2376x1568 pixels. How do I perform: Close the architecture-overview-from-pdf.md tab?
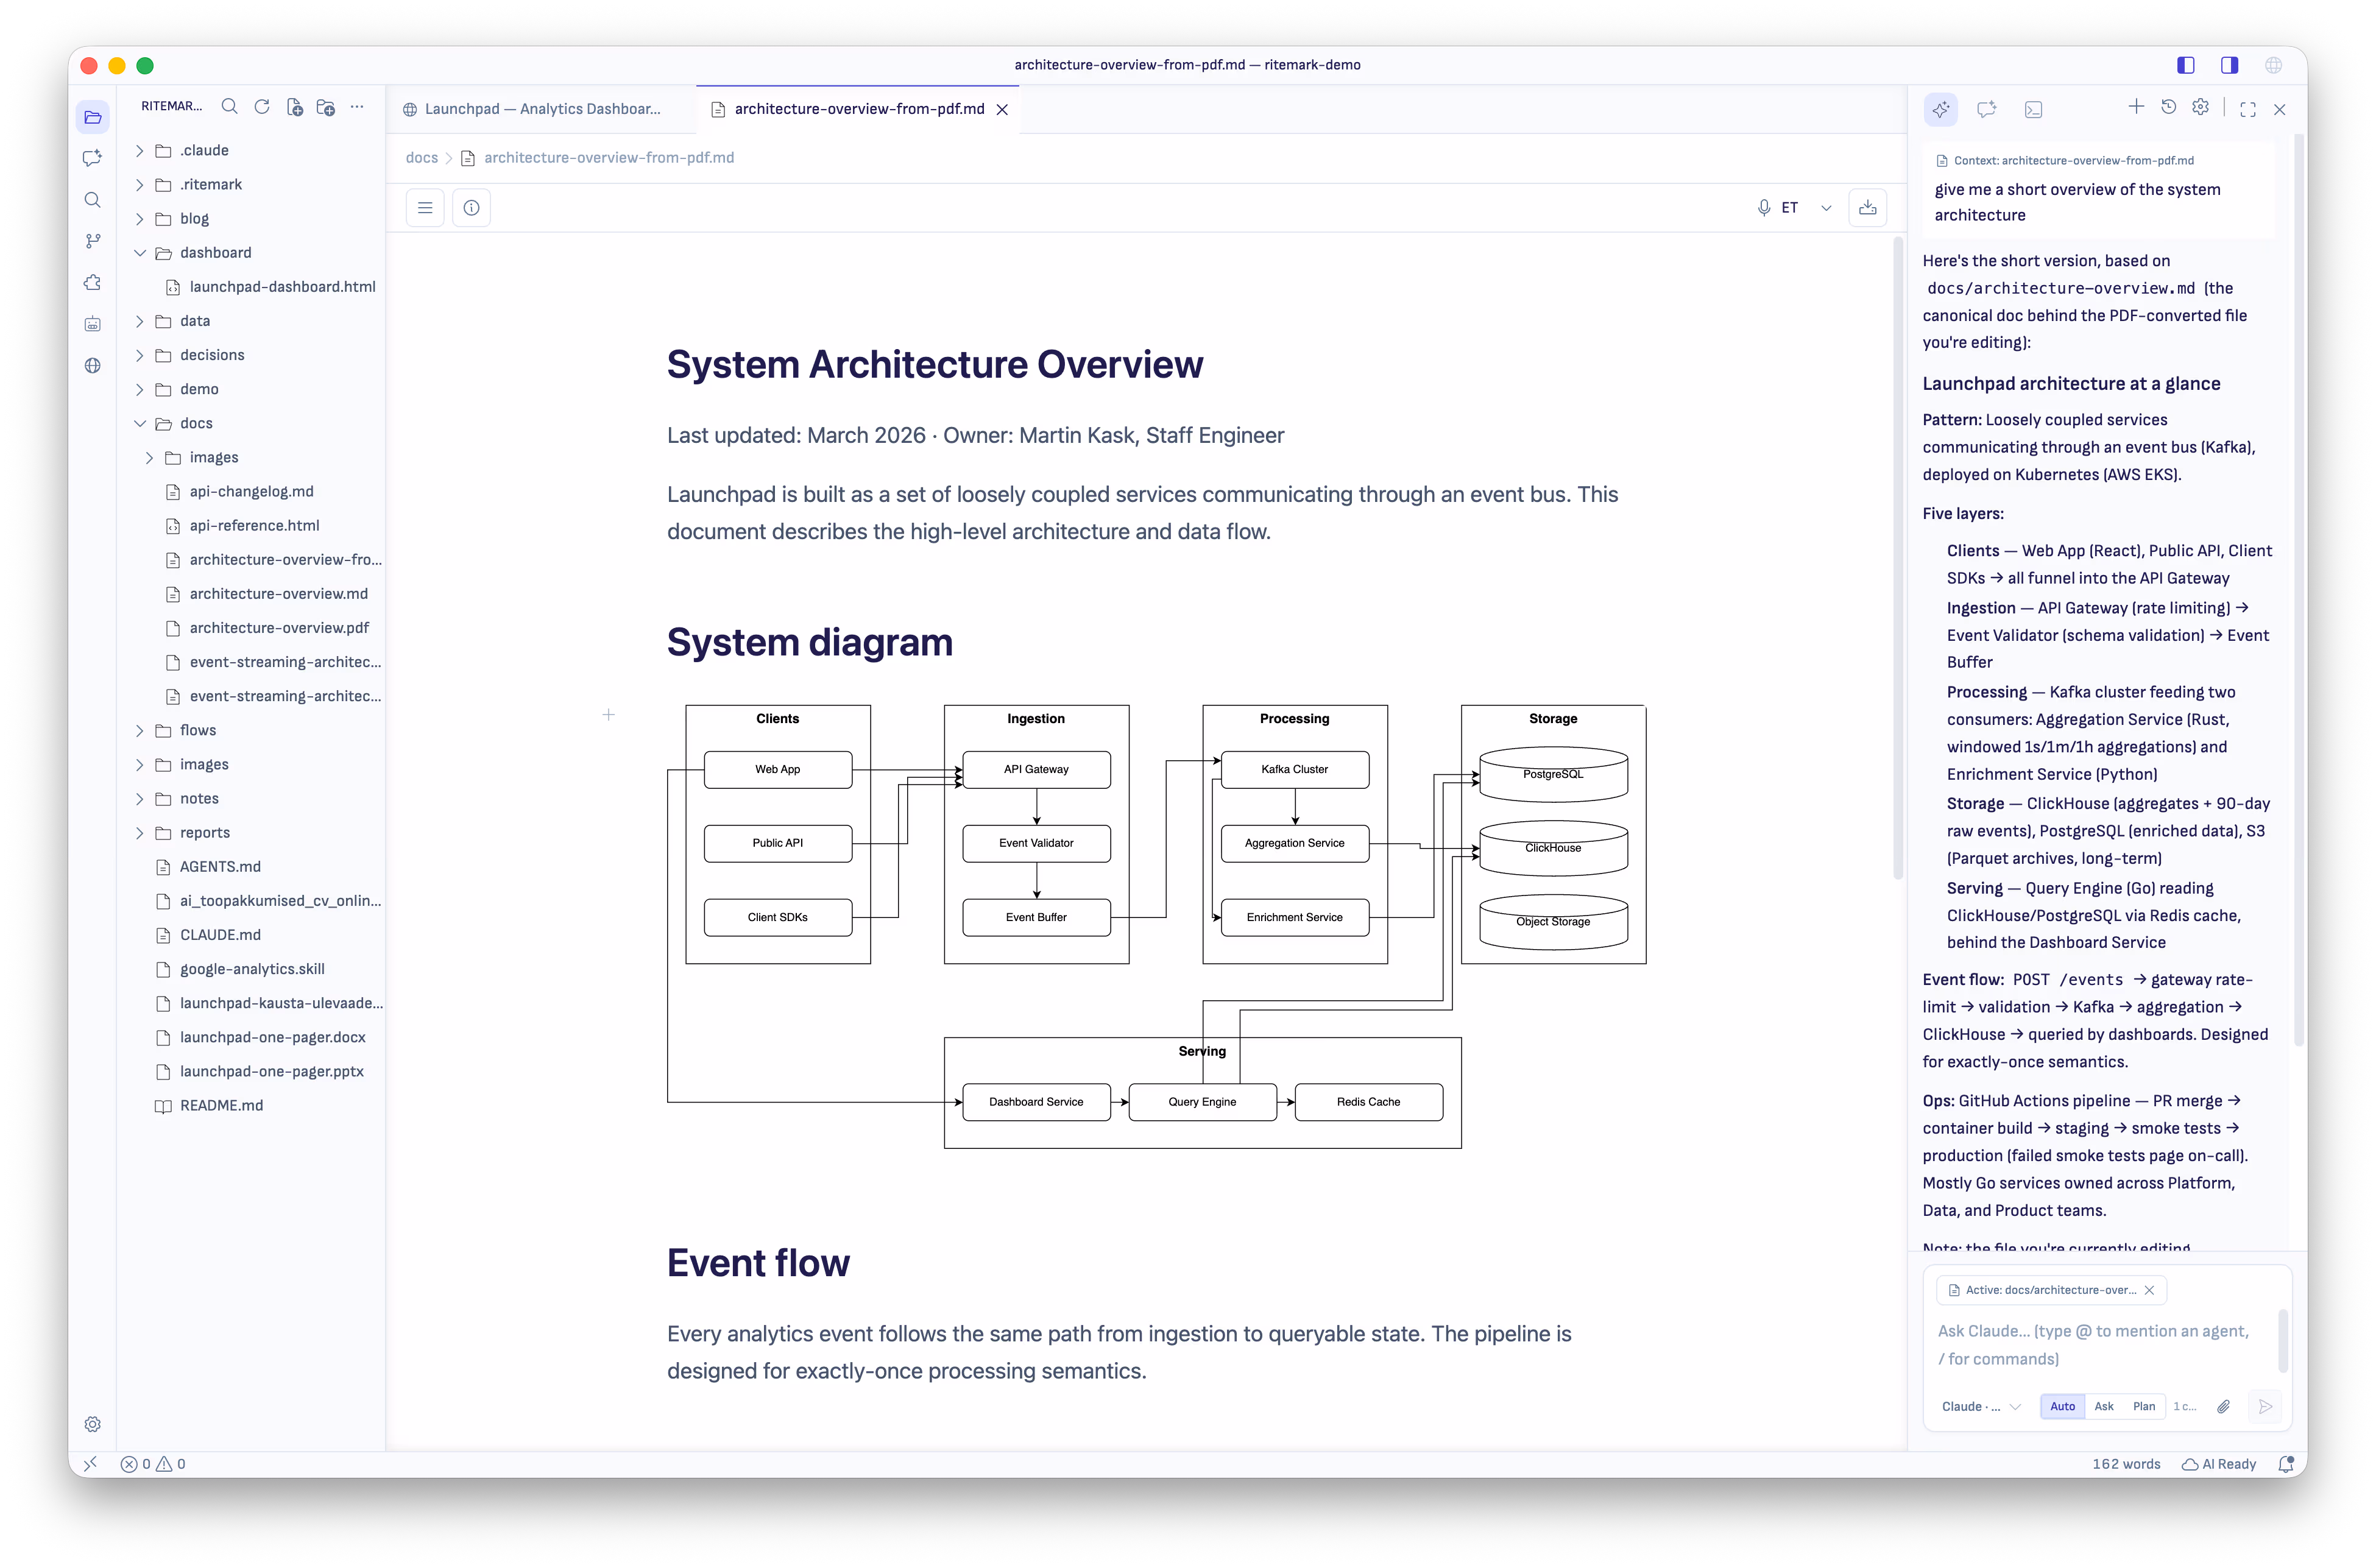(1001, 109)
